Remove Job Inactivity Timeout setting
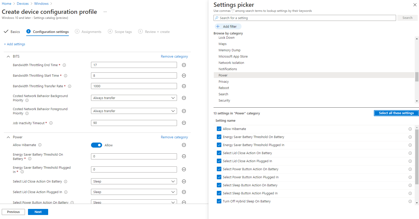 (184, 123)
